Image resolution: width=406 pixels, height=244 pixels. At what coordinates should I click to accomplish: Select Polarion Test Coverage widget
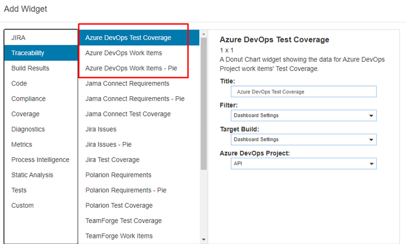(139, 206)
